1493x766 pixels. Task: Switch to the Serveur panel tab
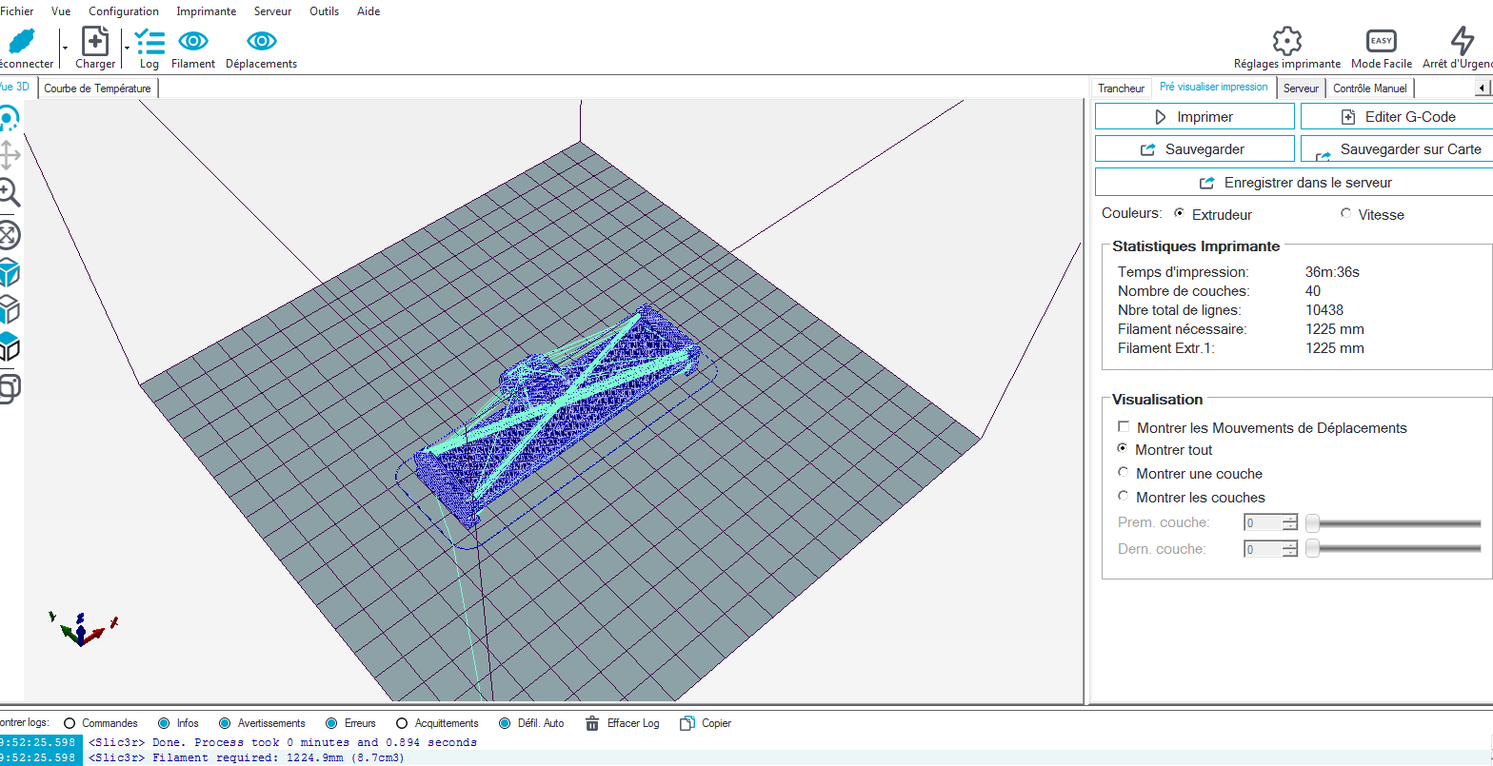click(x=1301, y=88)
